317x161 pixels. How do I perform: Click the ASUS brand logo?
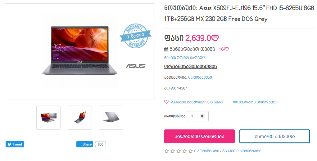coord(136,66)
